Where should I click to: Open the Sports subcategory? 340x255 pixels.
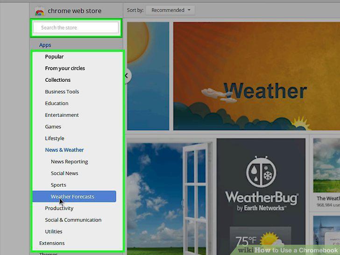point(58,185)
